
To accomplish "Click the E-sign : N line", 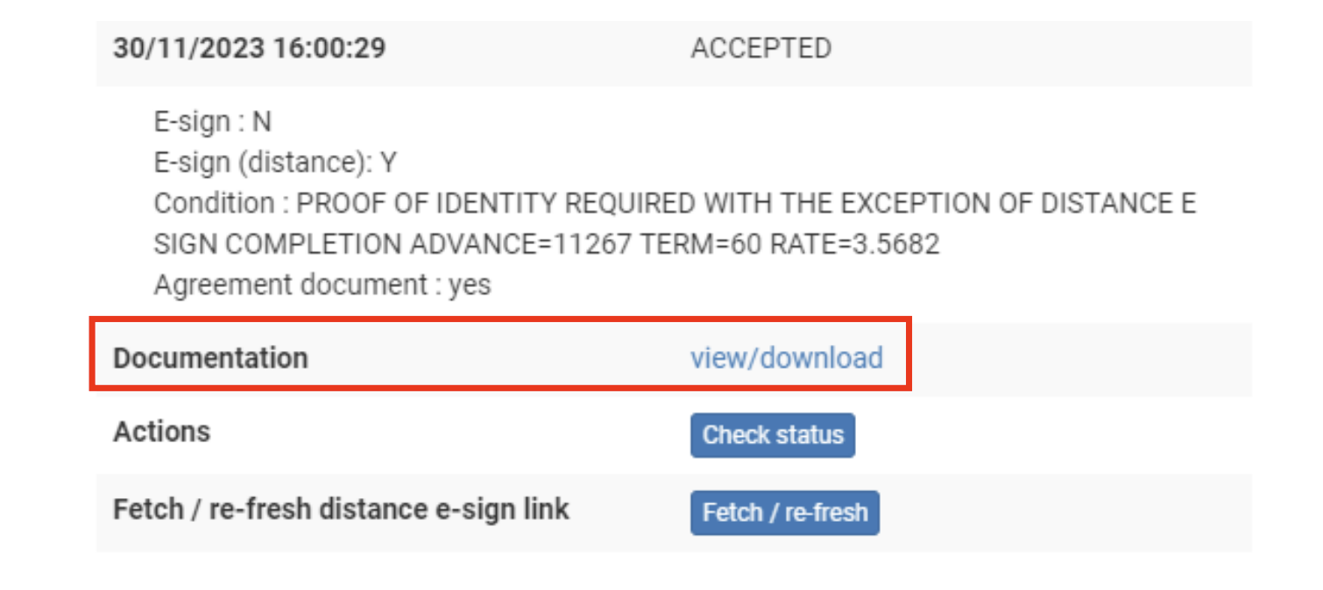I will click(213, 121).
